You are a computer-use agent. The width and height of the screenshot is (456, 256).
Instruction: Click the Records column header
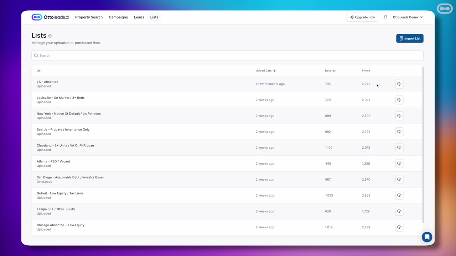pos(330,71)
